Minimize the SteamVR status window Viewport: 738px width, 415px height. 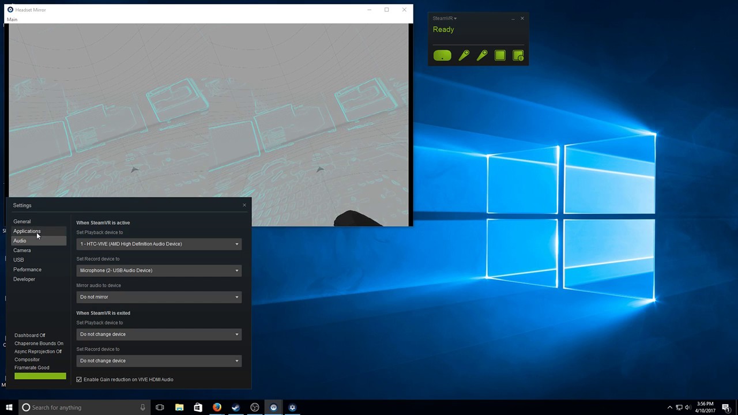coord(513,18)
